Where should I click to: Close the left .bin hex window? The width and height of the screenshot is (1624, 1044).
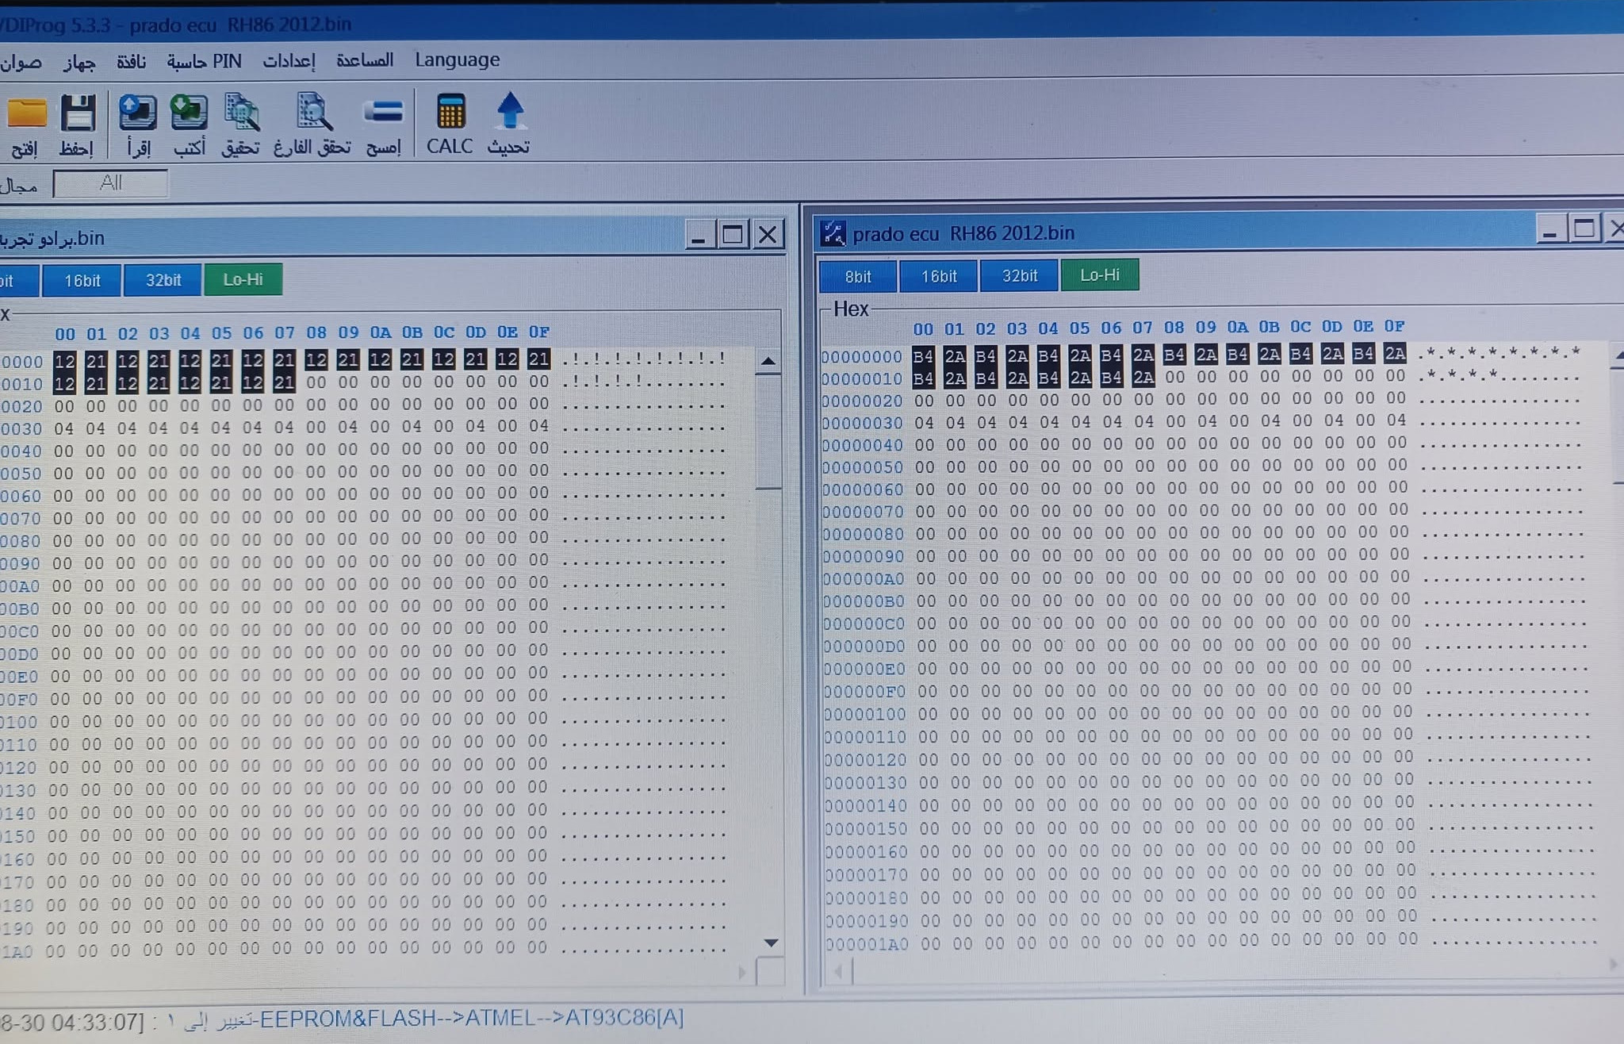point(767,234)
